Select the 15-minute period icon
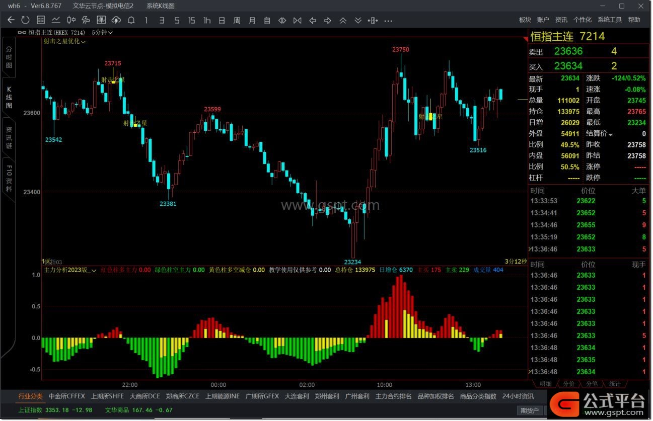653x421 pixels. [x=192, y=20]
